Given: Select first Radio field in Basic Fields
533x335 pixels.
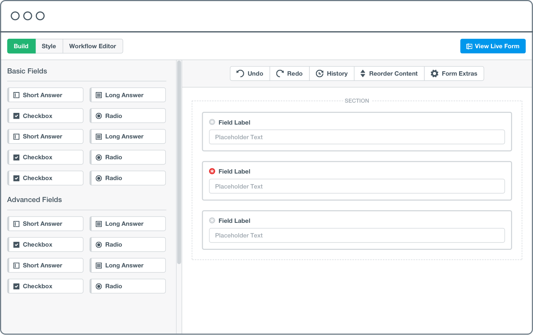Looking at the screenshot, I should click(128, 116).
